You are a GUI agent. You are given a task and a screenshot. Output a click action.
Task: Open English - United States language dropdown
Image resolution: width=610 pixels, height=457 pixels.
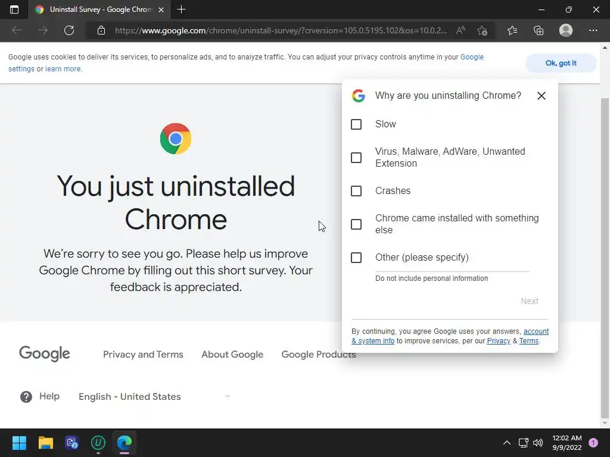click(x=154, y=397)
